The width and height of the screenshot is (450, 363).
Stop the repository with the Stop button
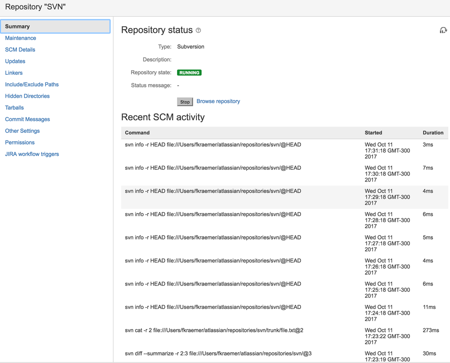pyautogui.click(x=185, y=102)
